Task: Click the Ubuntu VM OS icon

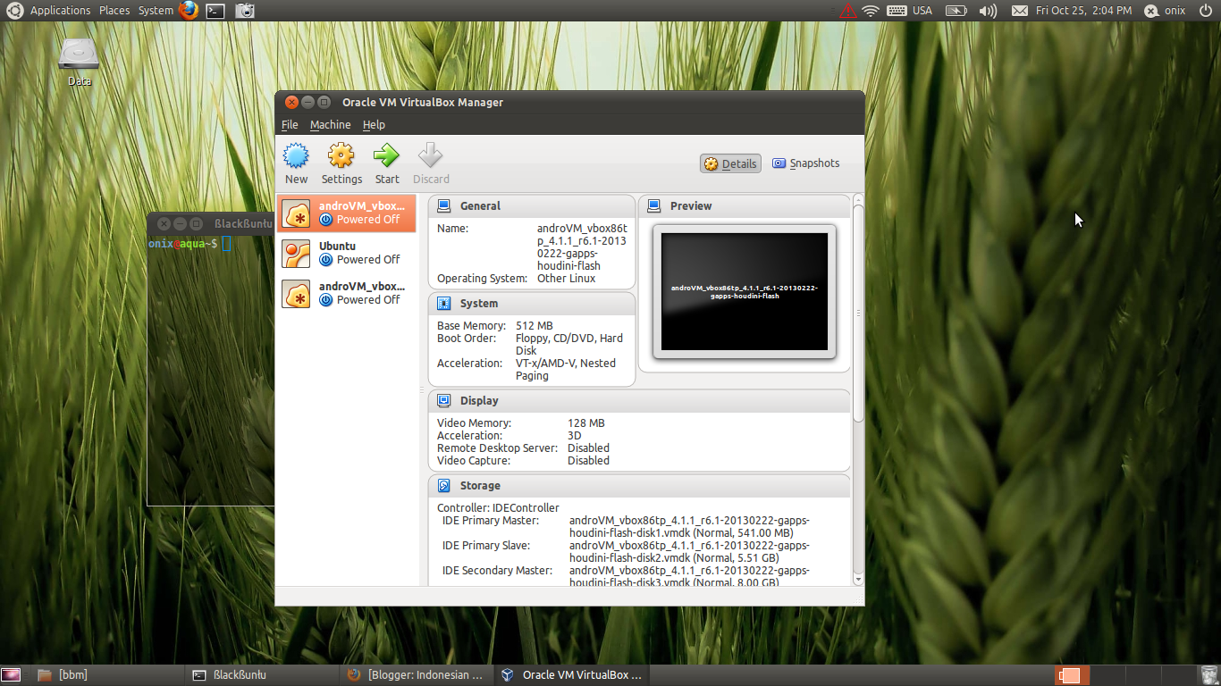Action: [x=296, y=254]
